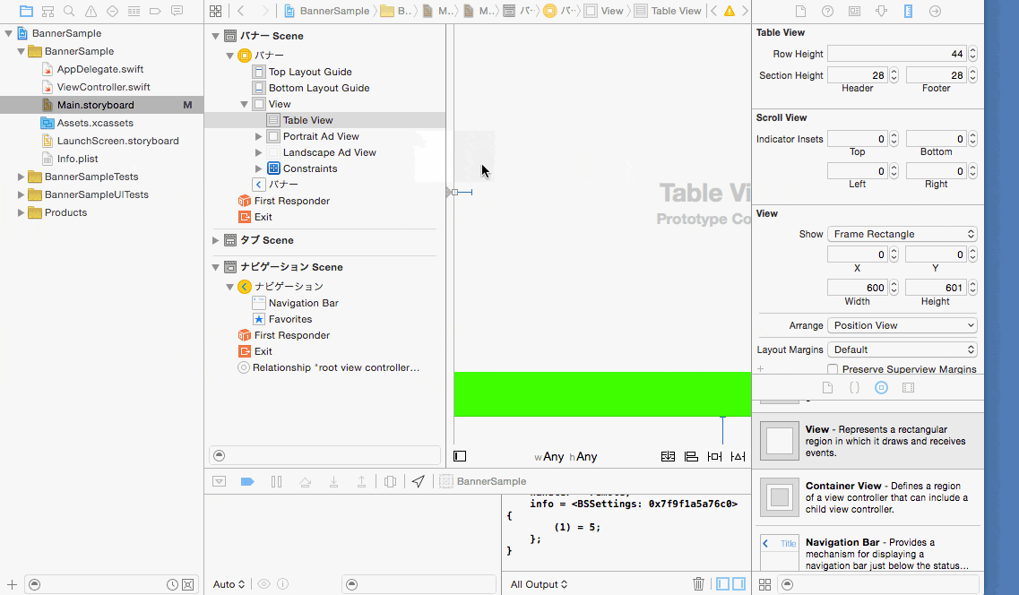Click the Row Height input field
This screenshot has height=595, width=1019.
click(x=897, y=54)
